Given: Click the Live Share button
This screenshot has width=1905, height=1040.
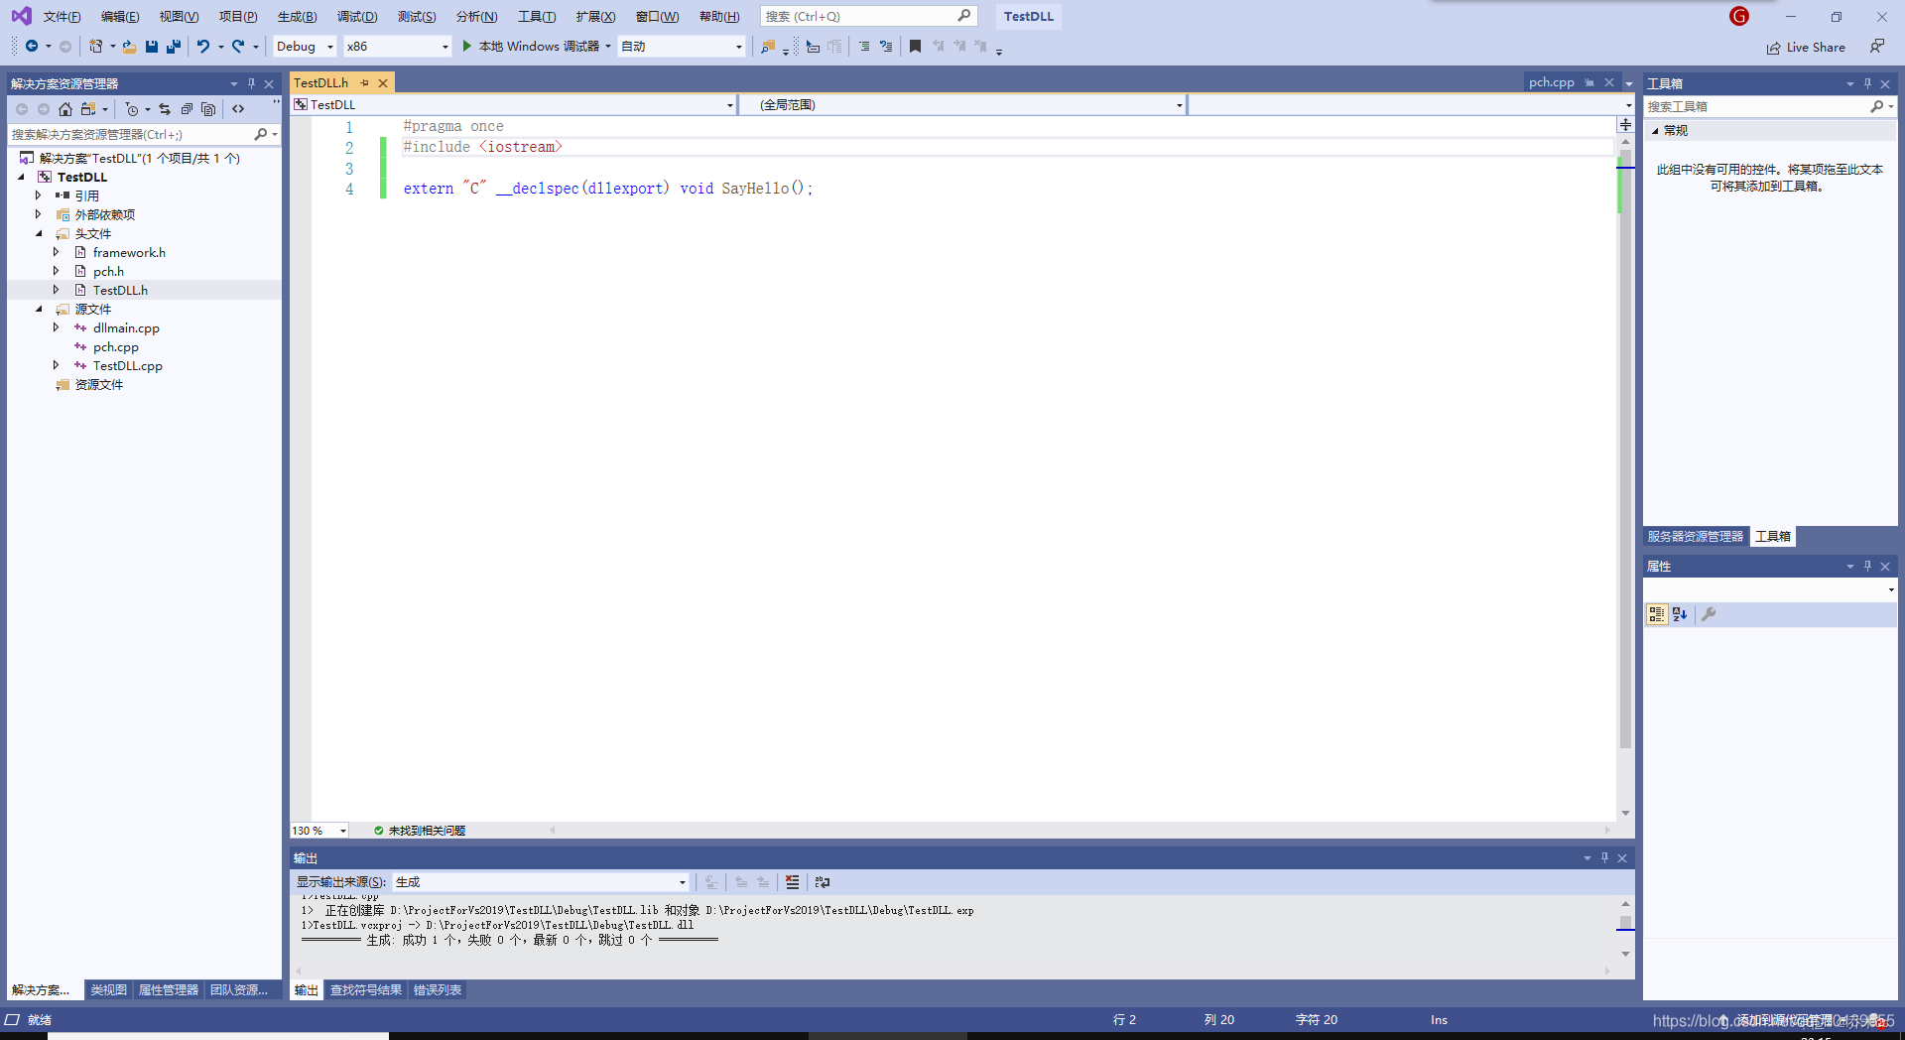Looking at the screenshot, I should pyautogui.click(x=1806, y=47).
